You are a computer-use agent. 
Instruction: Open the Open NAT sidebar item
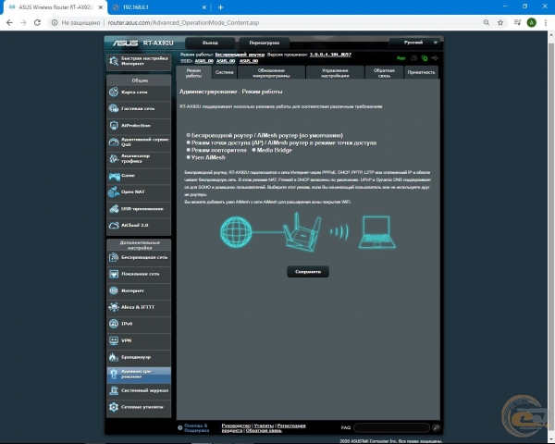[x=139, y=191]
